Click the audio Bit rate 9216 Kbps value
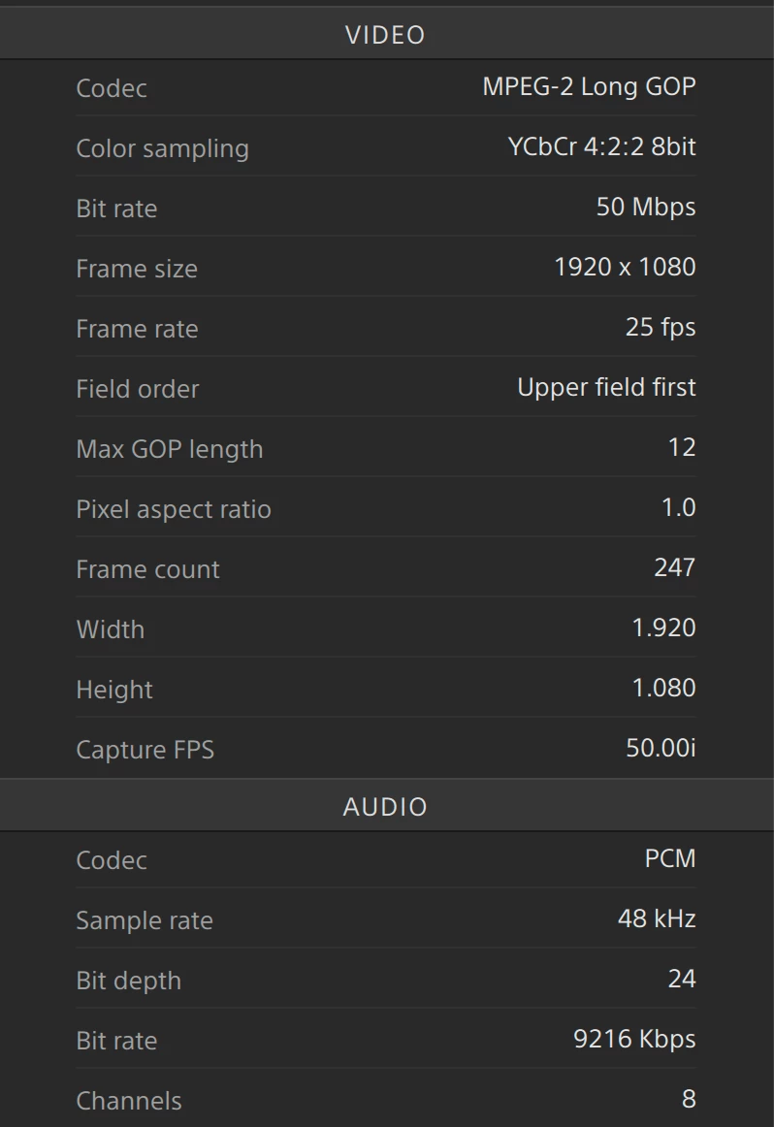This screenshot has width=774, height=1127. click(634, 1039)
